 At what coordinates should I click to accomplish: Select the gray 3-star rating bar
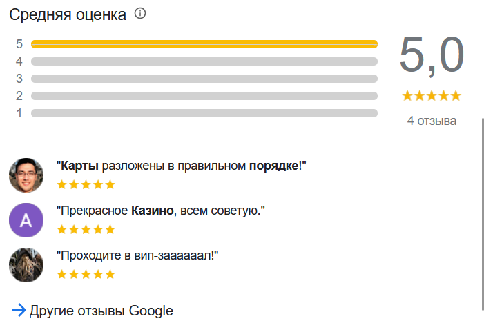pos(204,79)
